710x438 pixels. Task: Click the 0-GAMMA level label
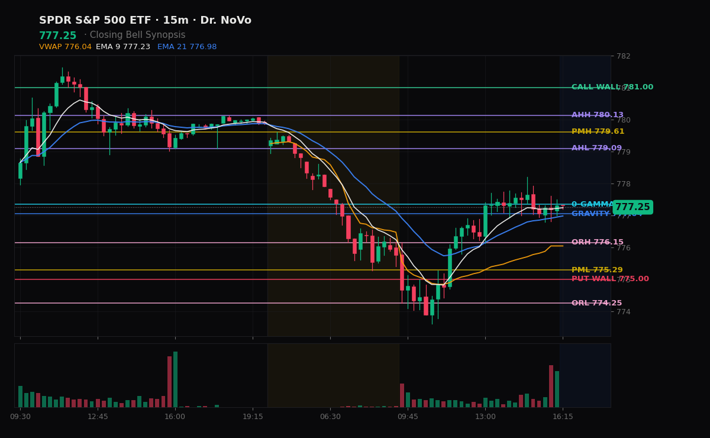[x=593, y=204]
